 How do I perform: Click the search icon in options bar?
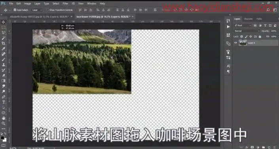pos(268,10)
